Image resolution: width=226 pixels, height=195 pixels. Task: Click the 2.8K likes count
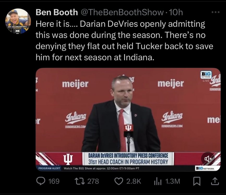coord(133,181)
